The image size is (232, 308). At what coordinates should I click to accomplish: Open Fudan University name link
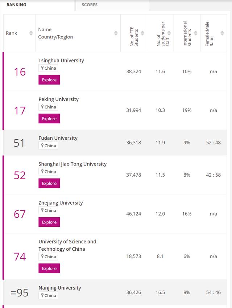pos(58,138)
